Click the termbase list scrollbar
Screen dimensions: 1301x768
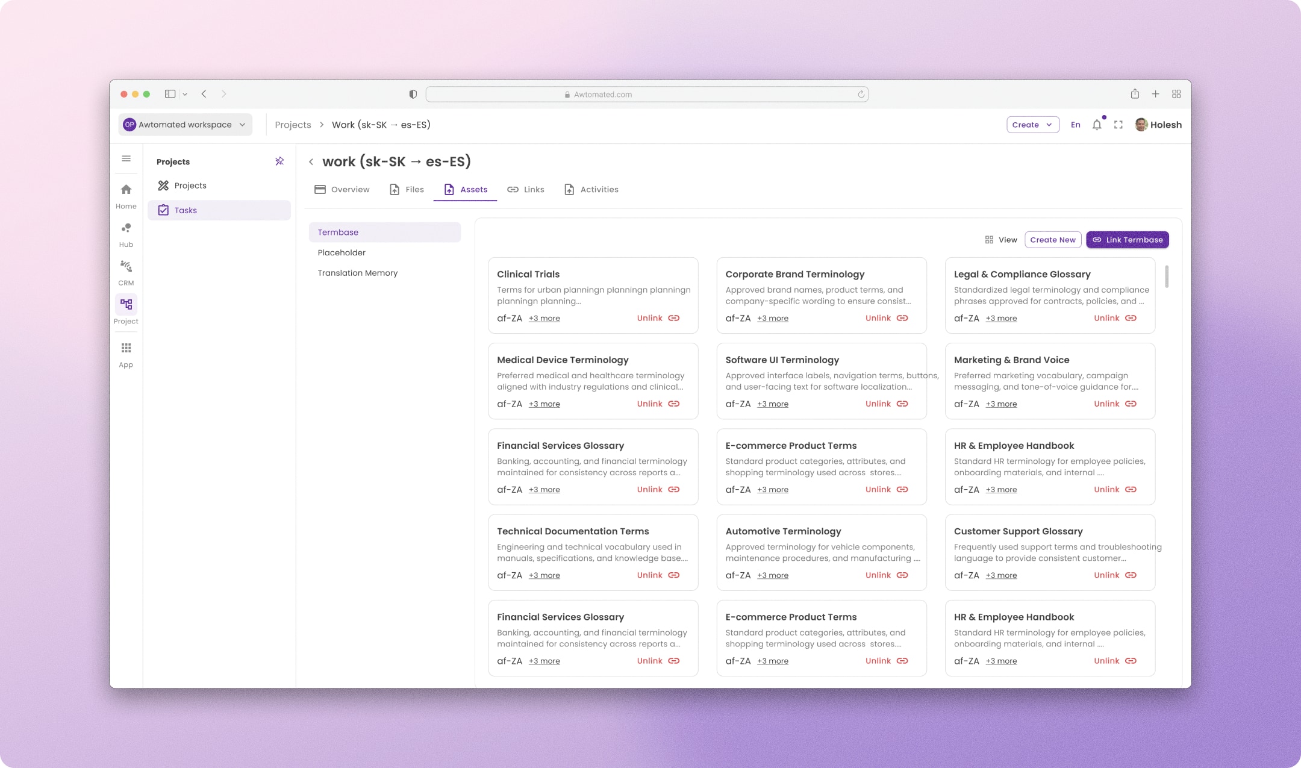pos(1167,276)
